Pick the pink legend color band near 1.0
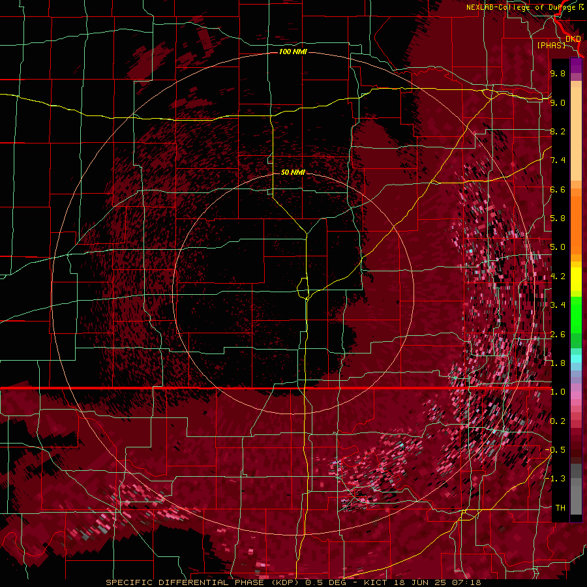The width and height of the screenshot is (587, 587). [x=576, y=395]
